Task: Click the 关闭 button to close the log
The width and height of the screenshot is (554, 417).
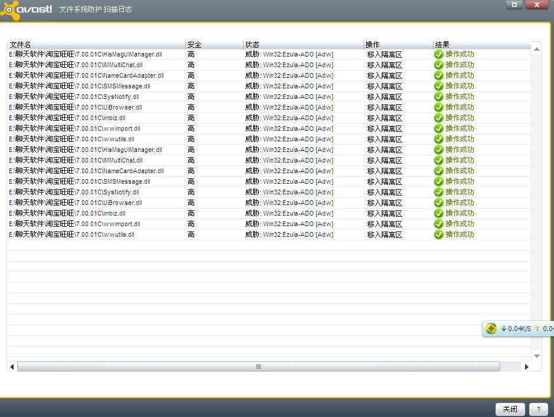Action: point(510,409)
